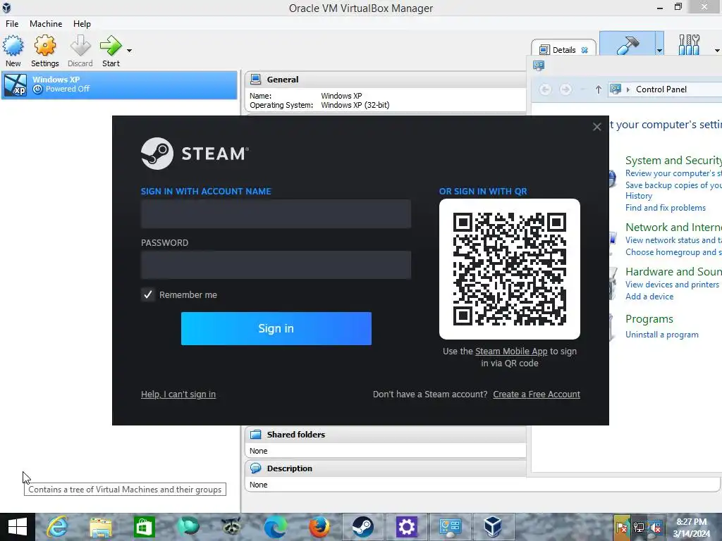Click the Global Tools icon
The width and height of the screenshot is (722, 541).
(689, 44)
